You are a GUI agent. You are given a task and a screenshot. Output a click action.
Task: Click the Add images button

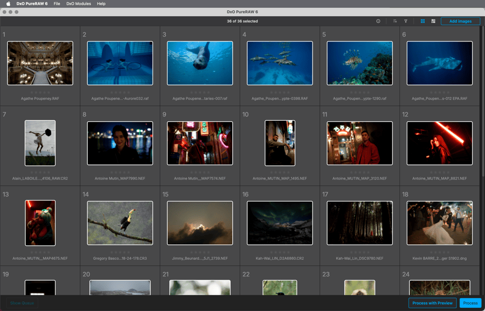(460, 22)
